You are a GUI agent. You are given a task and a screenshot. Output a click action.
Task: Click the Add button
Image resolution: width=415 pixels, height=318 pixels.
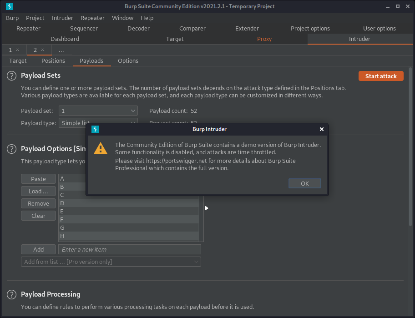tap(38, 249)
